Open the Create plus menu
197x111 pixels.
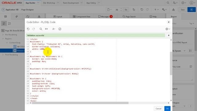point(156,10)
